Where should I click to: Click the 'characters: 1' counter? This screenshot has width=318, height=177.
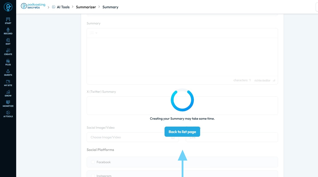[x=242, y=80]
